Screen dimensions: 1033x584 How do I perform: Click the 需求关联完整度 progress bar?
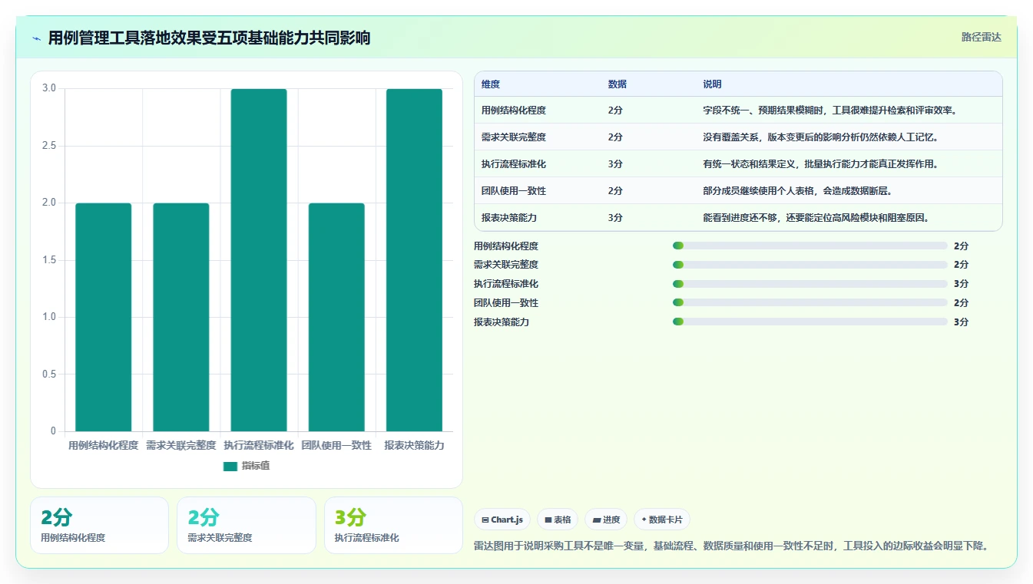[x=810, y=265]
